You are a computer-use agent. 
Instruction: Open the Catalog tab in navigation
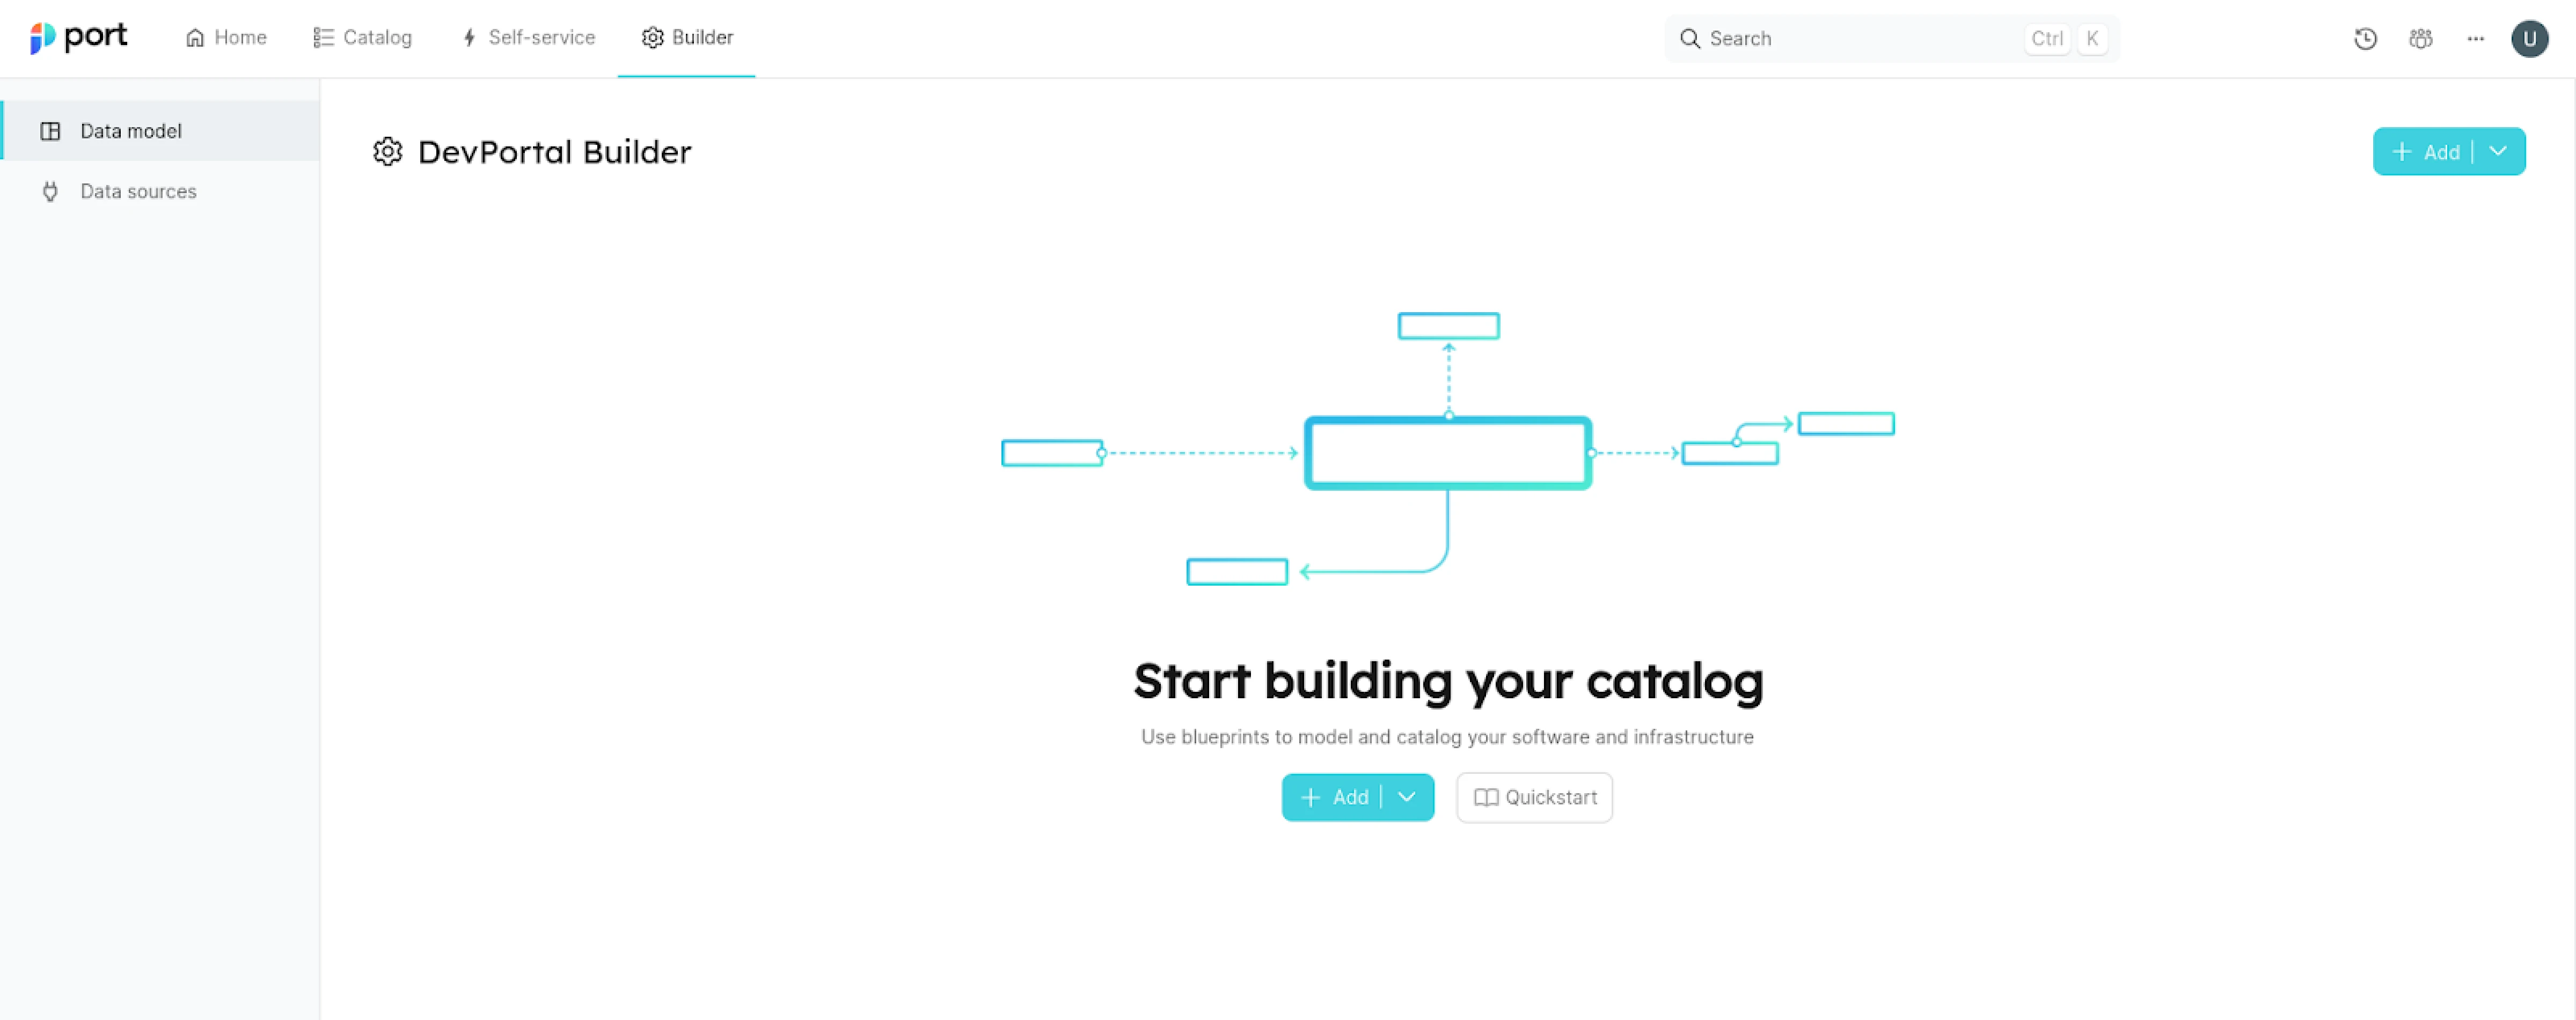(361, 36)
